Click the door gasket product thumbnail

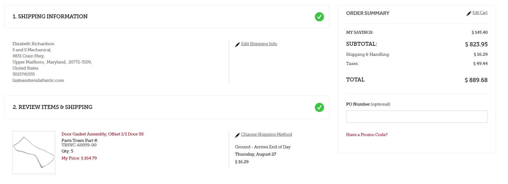(34, 153)
